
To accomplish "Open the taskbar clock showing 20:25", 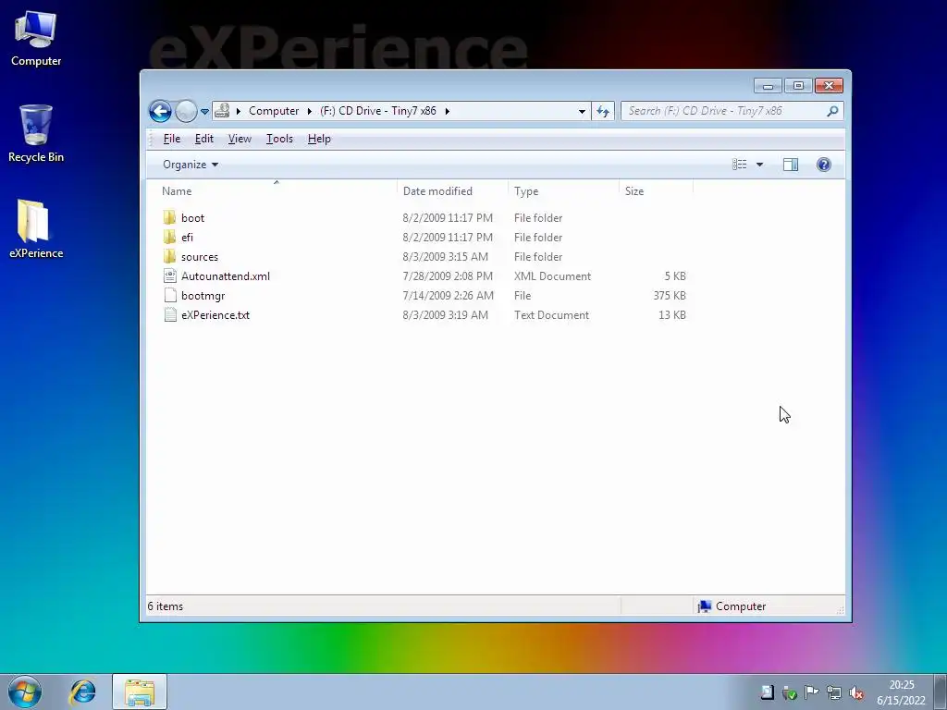I will (901, 692).
